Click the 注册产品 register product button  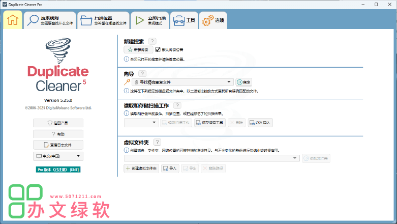click(x=58, y=123)
